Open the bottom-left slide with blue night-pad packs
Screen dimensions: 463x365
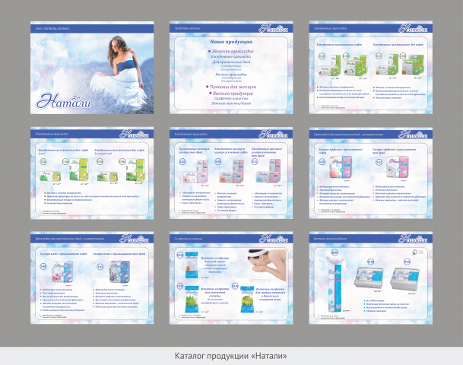[x=92, y=278]
